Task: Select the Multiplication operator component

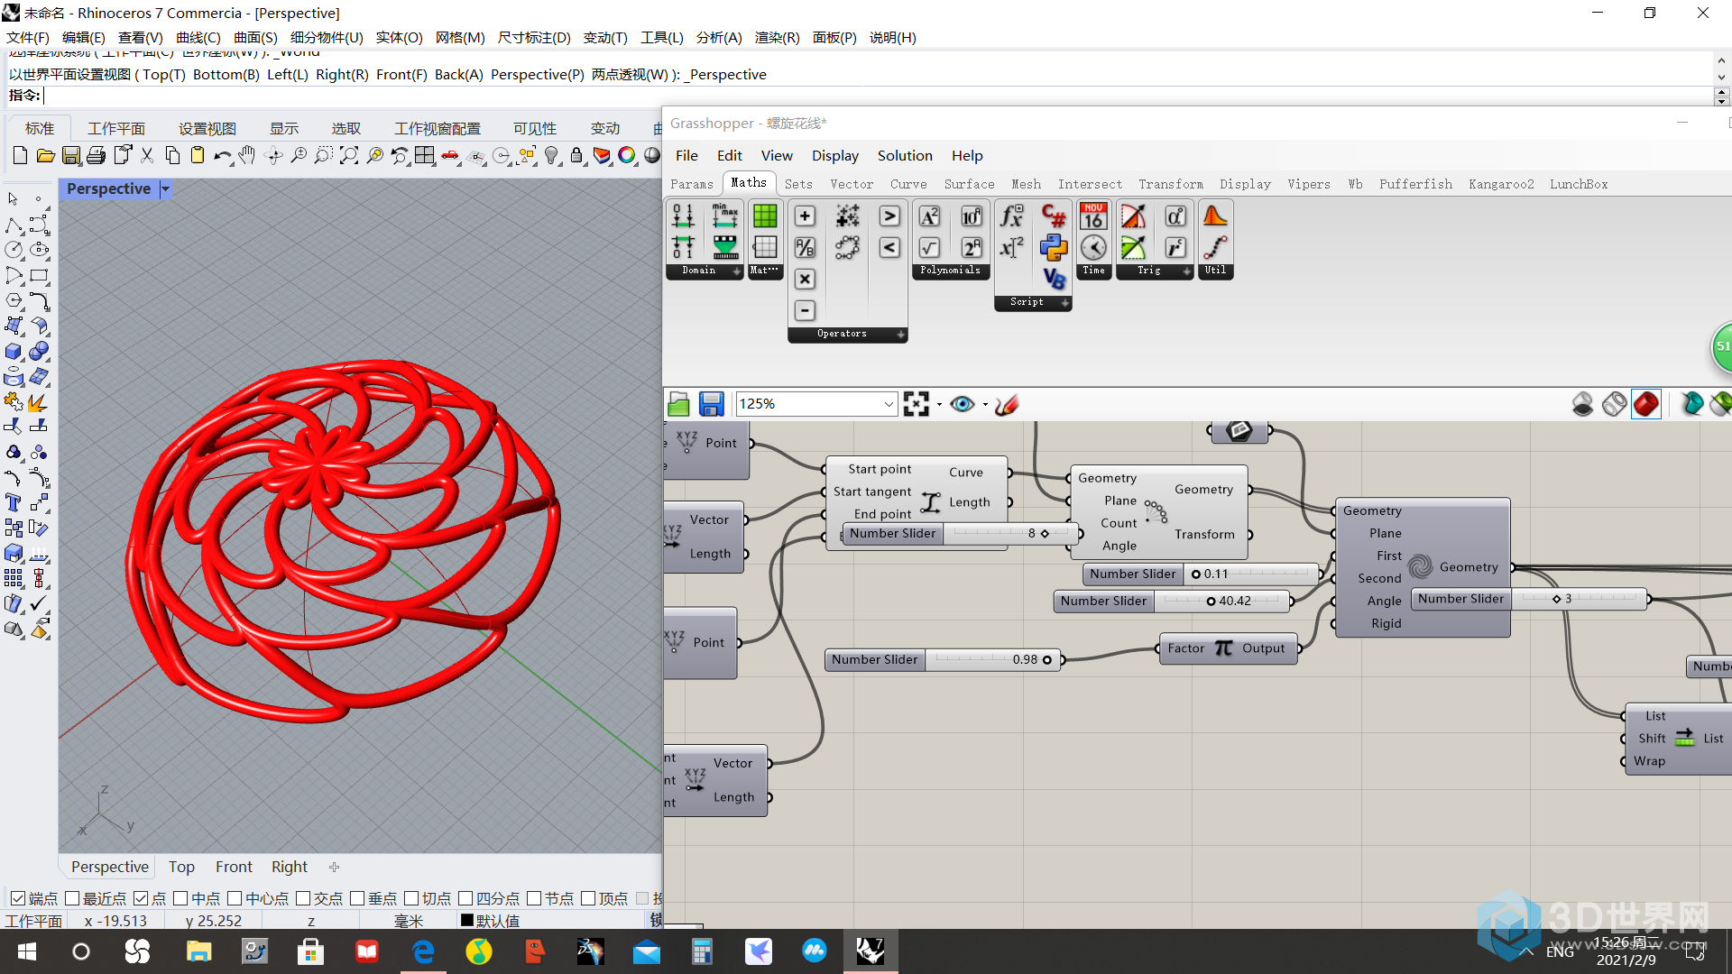Action: (x=805, y=280)
